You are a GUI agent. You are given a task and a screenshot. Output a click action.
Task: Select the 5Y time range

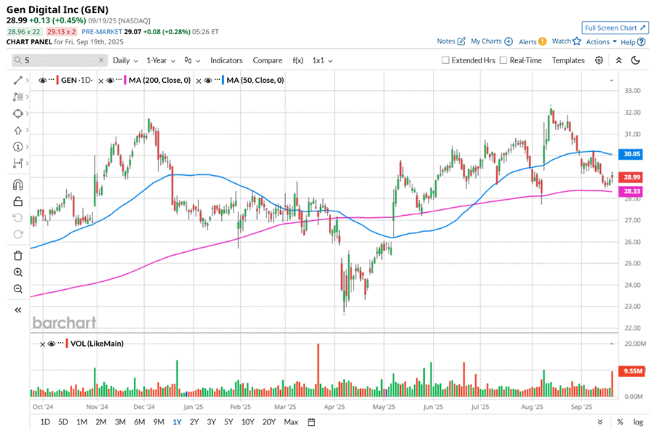228,422
